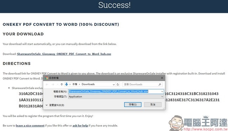Click the Cancel (取消) button
The image size is (228, 131).
[x=153, y=104]
